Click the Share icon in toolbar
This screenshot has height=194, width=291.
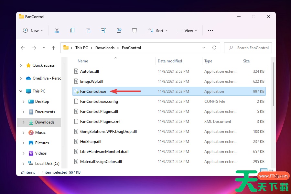(x=119, y=30)
